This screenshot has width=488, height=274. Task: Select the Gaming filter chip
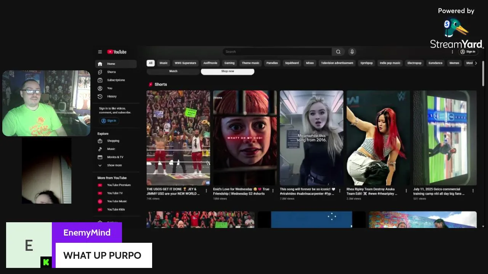[x=230, y=63]
